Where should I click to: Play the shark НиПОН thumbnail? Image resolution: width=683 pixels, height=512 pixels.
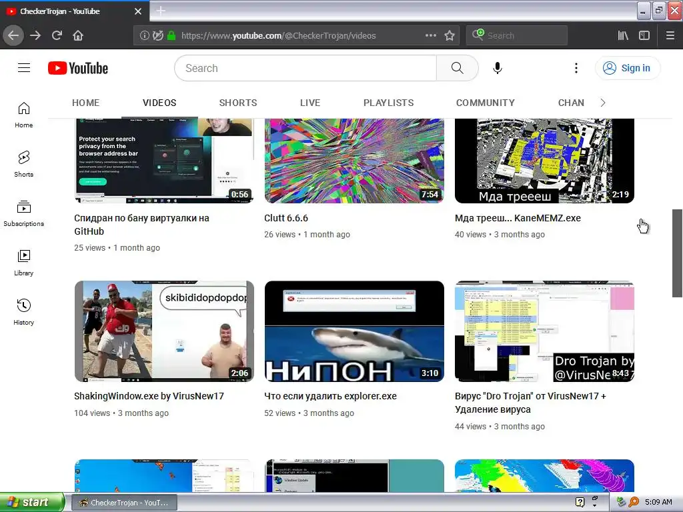tap(354, 331)
